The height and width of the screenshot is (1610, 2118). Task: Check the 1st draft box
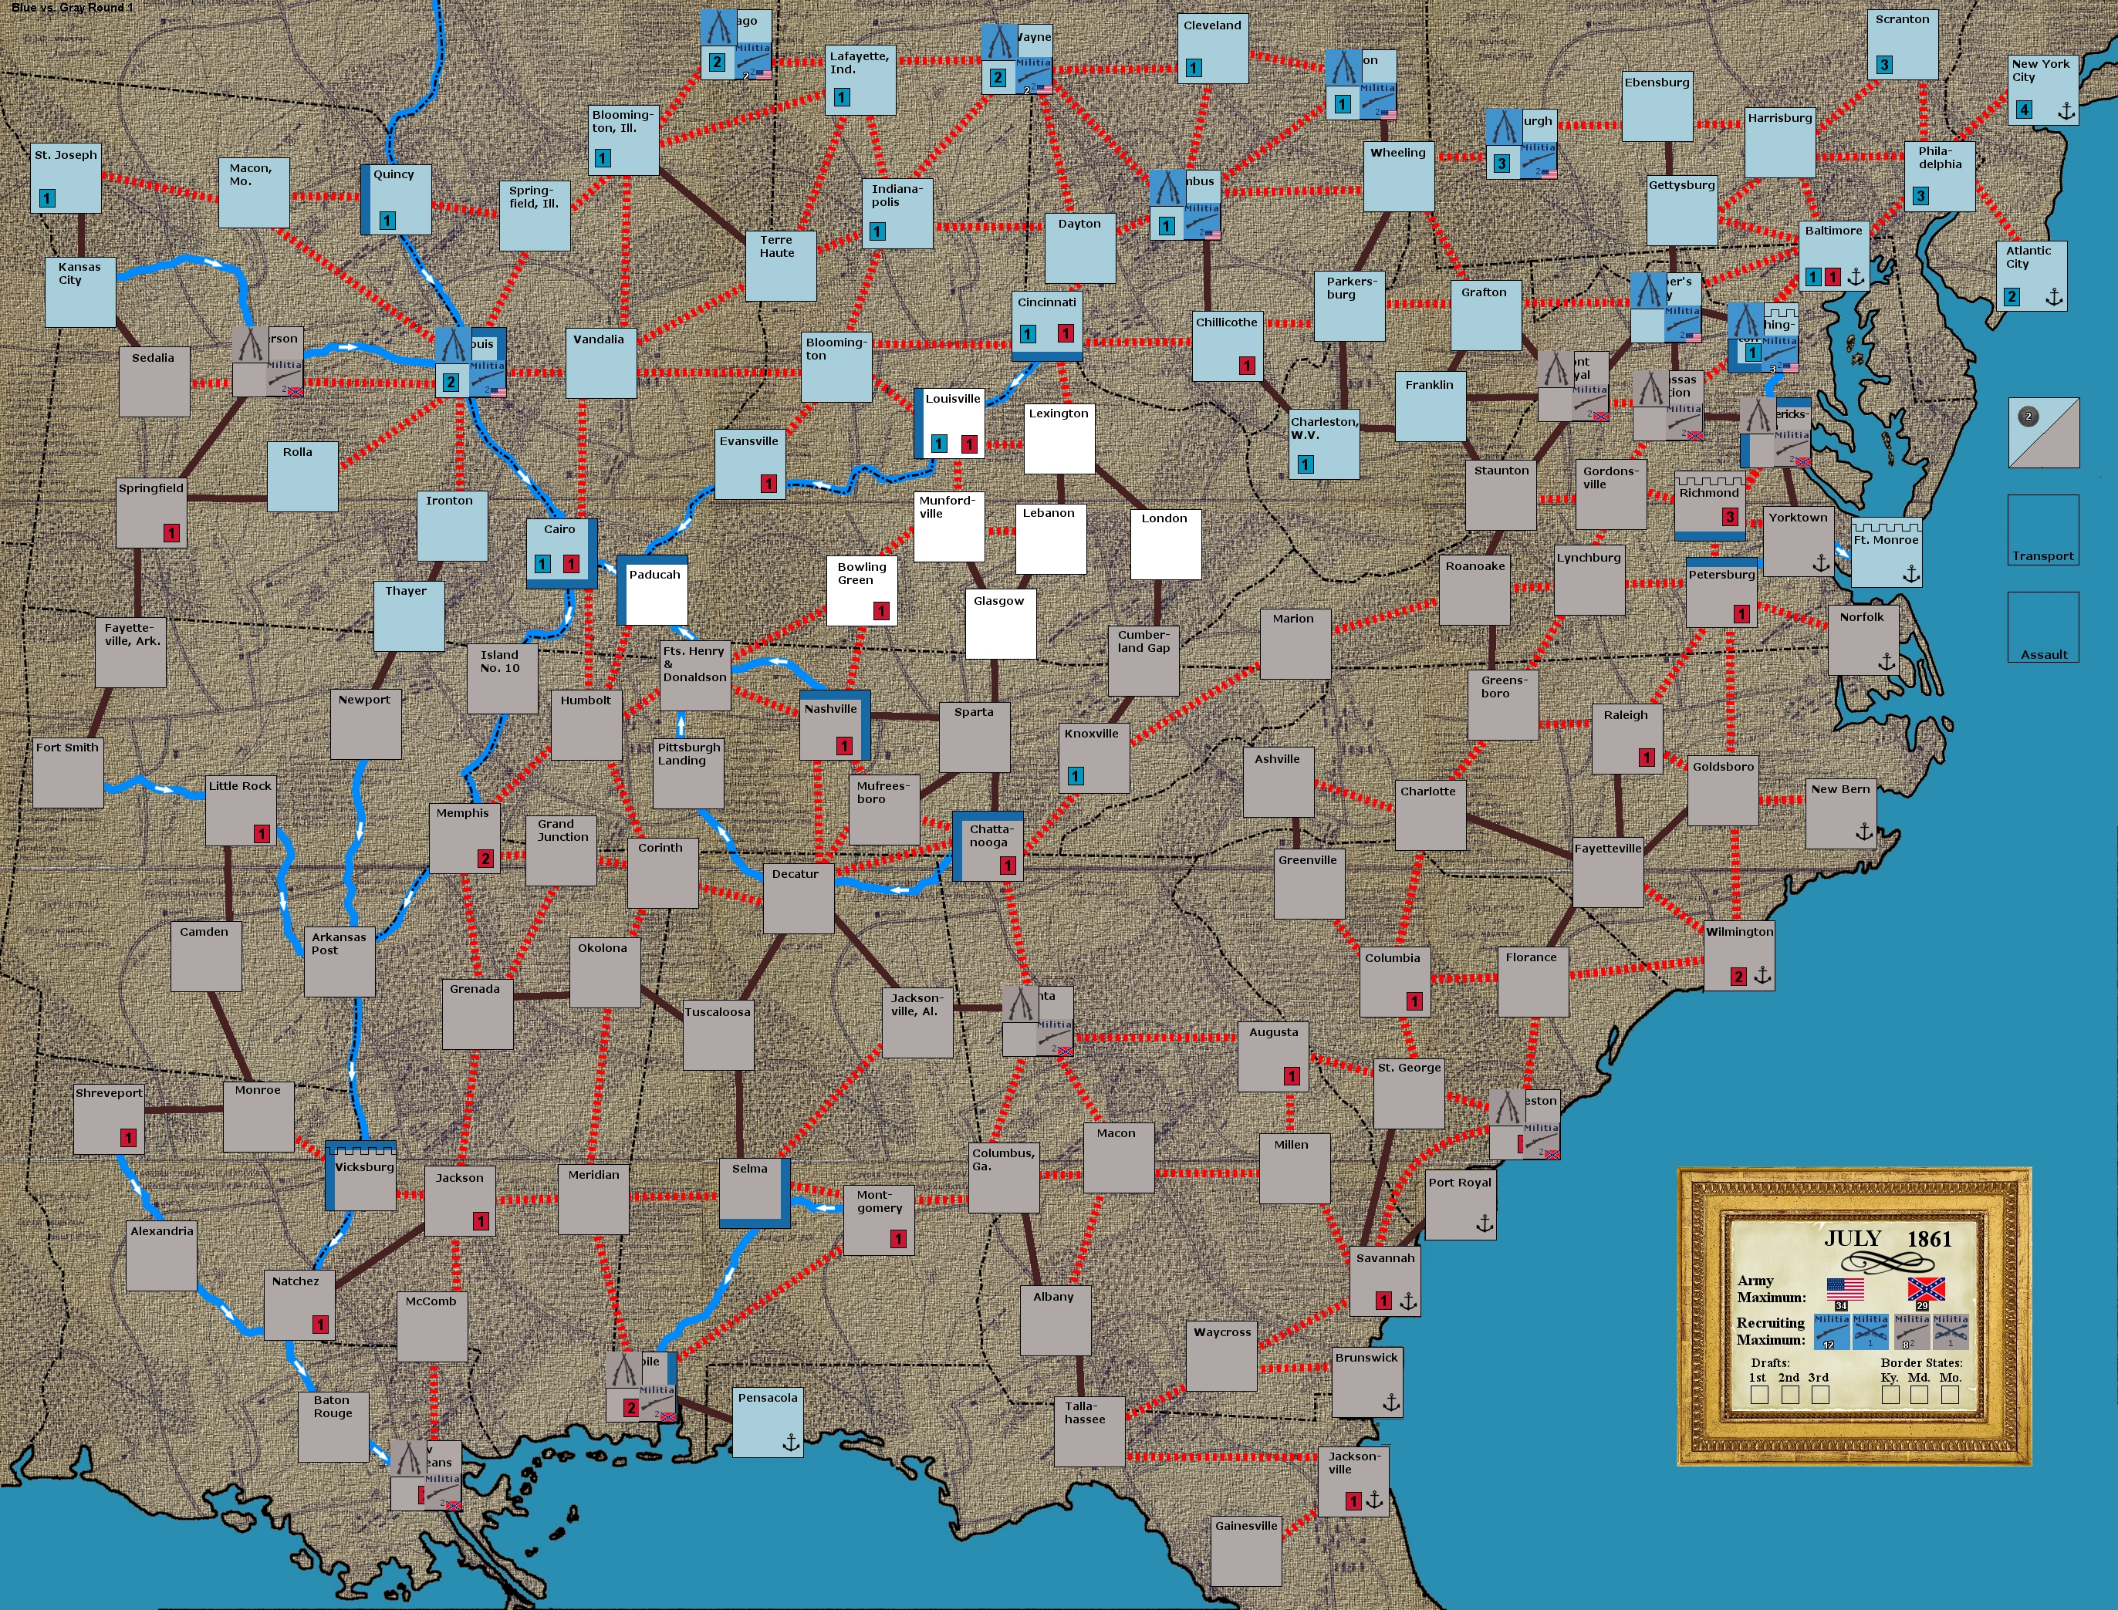(x=1758, y=1396)
